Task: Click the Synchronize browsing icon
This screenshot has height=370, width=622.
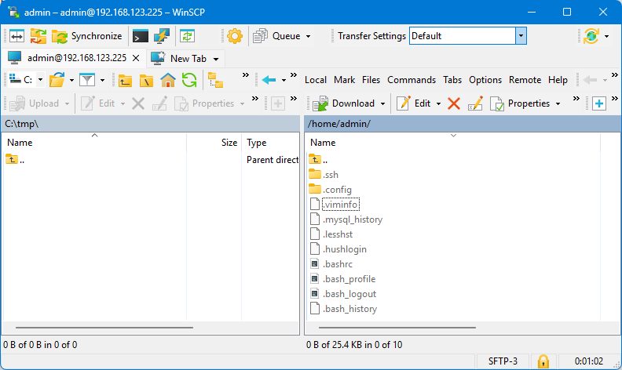Action: (38, 36)
